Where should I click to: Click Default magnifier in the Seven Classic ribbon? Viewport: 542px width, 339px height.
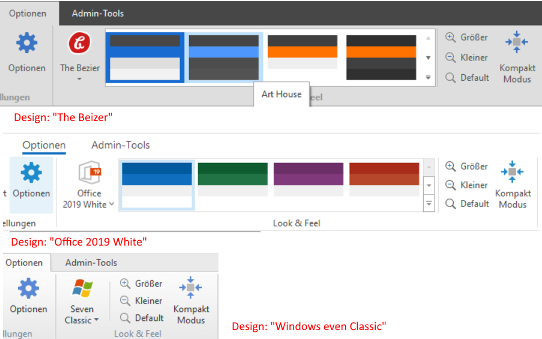[125, 318]
